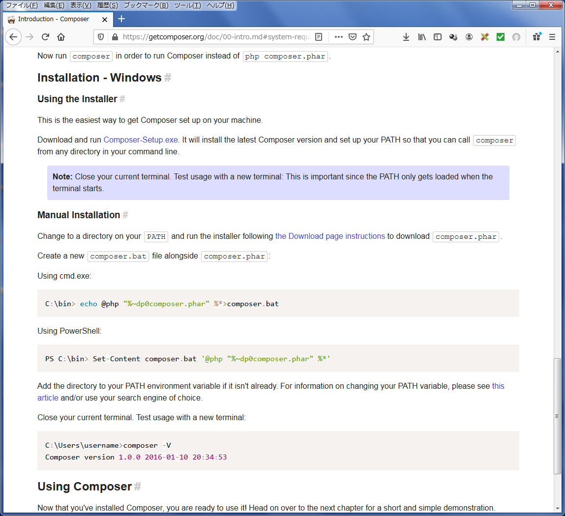Screen dimensions: 565x516
Task: Click the cmd.exe echo command code block
Action: coord(278,304)
